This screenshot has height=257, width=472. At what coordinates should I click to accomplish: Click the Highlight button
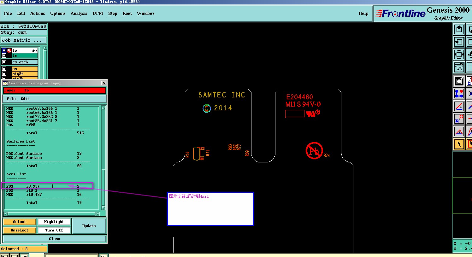tap(54, 222)
